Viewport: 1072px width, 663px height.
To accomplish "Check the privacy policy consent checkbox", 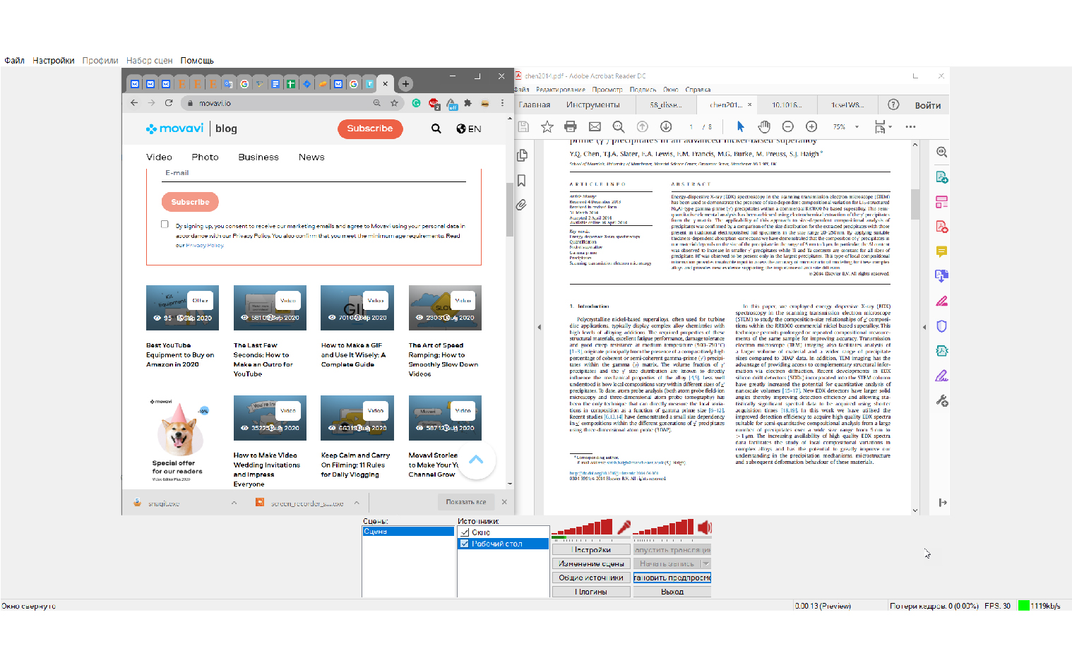I will [165, 225].
